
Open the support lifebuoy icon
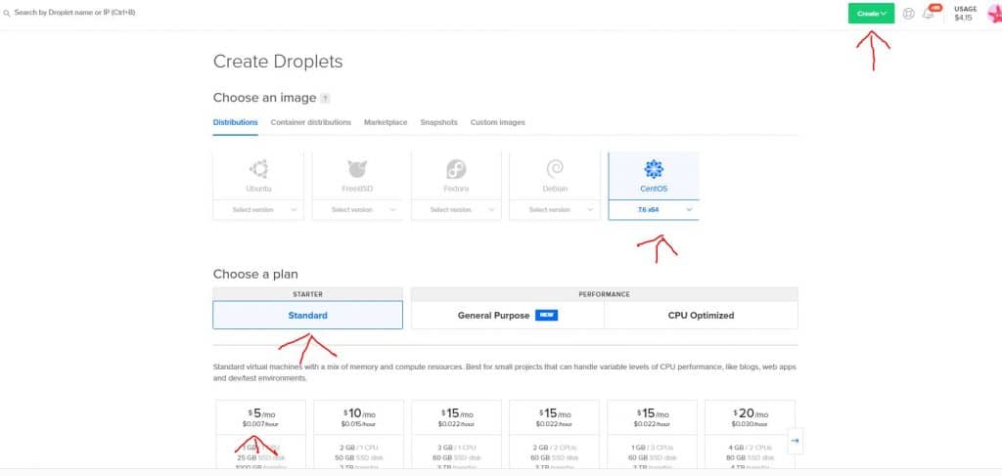[x=908, y=14]
